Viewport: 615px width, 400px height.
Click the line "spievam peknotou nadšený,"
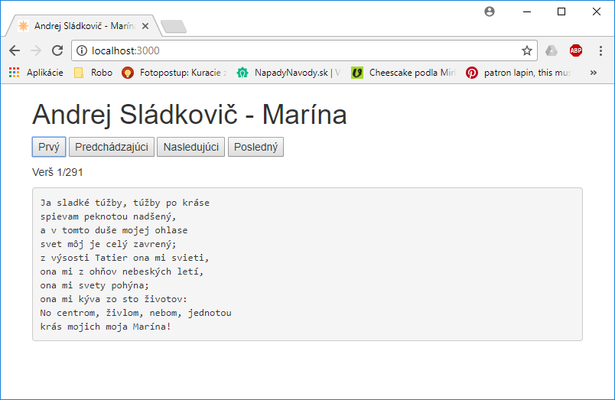pos(109,216)
